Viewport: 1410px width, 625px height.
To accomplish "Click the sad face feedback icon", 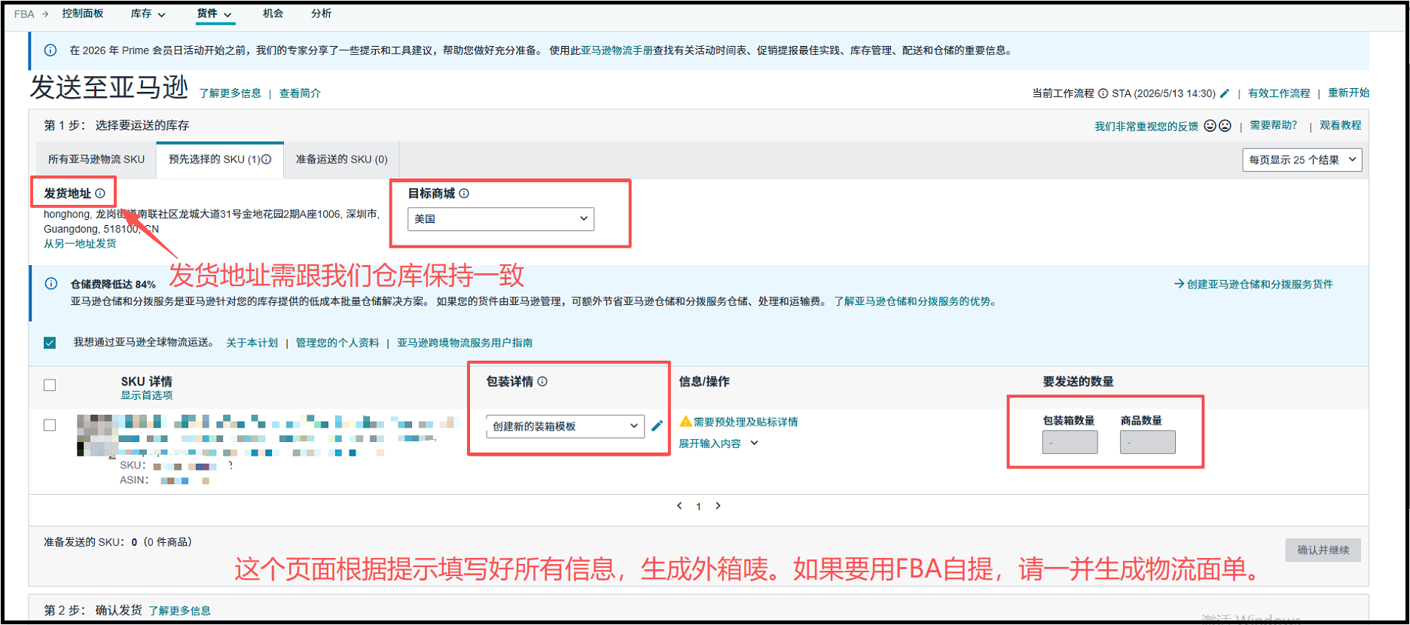I will point(1225,126).
